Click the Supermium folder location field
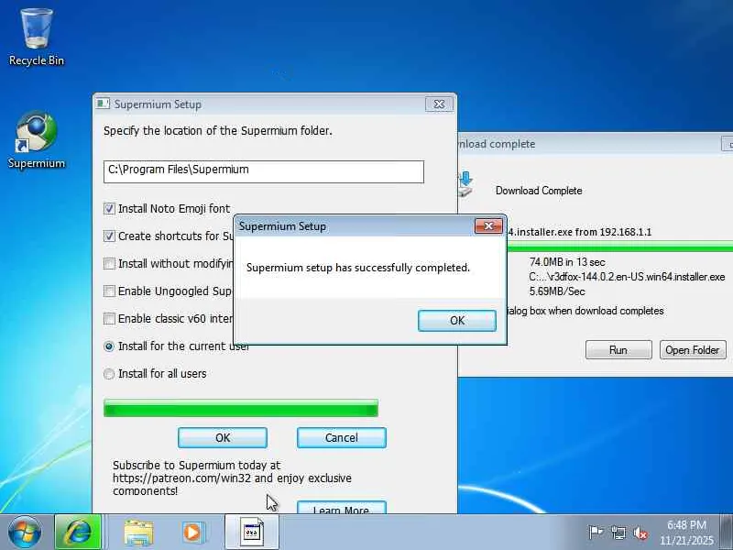733x550 pixels. [x=264, y=171]
